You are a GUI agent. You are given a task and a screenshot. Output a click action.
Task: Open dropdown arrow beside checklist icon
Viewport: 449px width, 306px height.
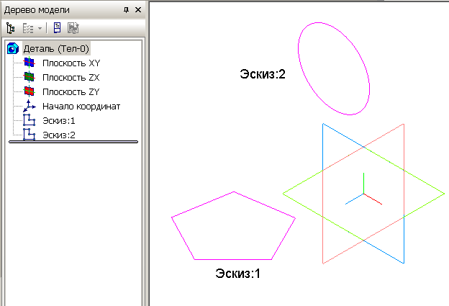pyautogui.click(x=40, y=28)
